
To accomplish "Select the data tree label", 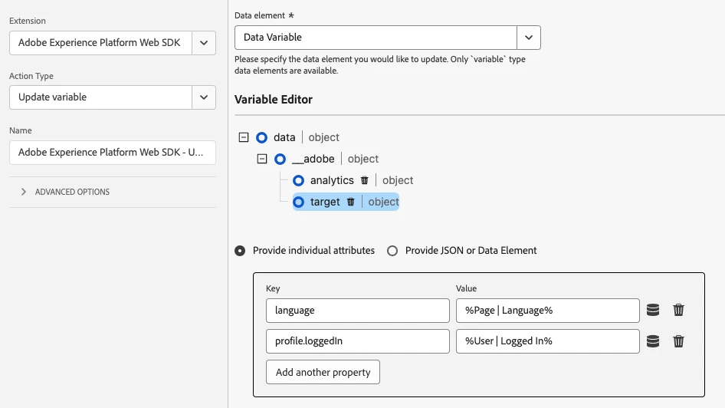I will click(x=284, y=137).
